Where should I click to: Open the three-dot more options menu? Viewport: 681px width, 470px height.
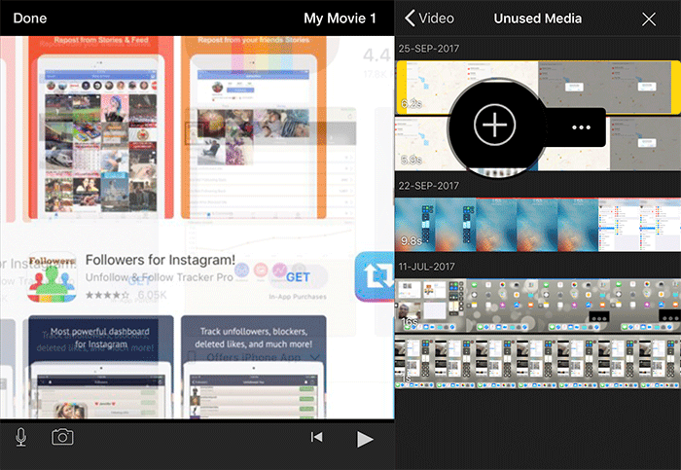581,127
